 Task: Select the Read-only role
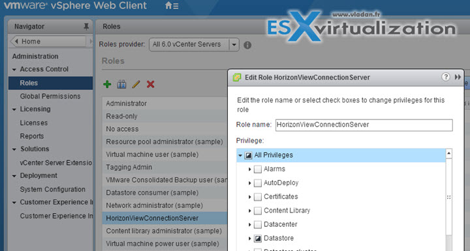tap(164, 116)
